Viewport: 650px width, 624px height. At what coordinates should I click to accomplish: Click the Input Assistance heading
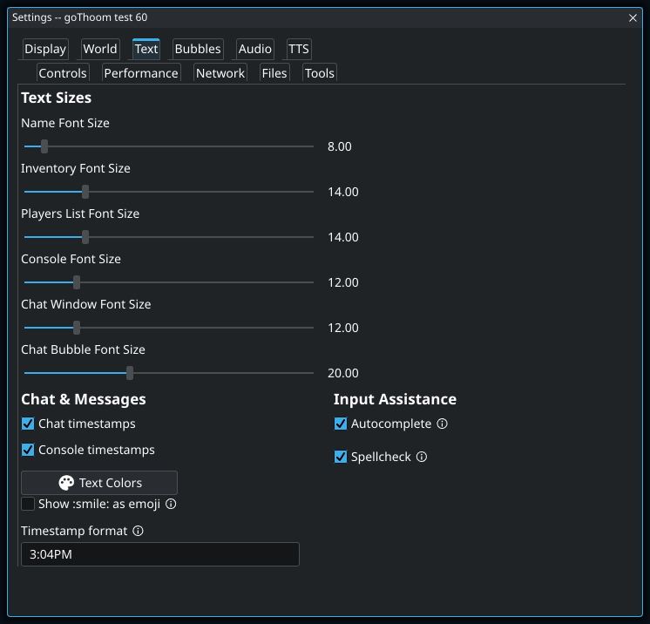(x=395, y=399)
